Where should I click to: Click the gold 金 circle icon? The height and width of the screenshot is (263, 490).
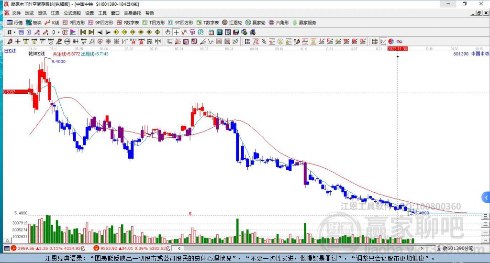pyautogui.click(x=280, y=41)
